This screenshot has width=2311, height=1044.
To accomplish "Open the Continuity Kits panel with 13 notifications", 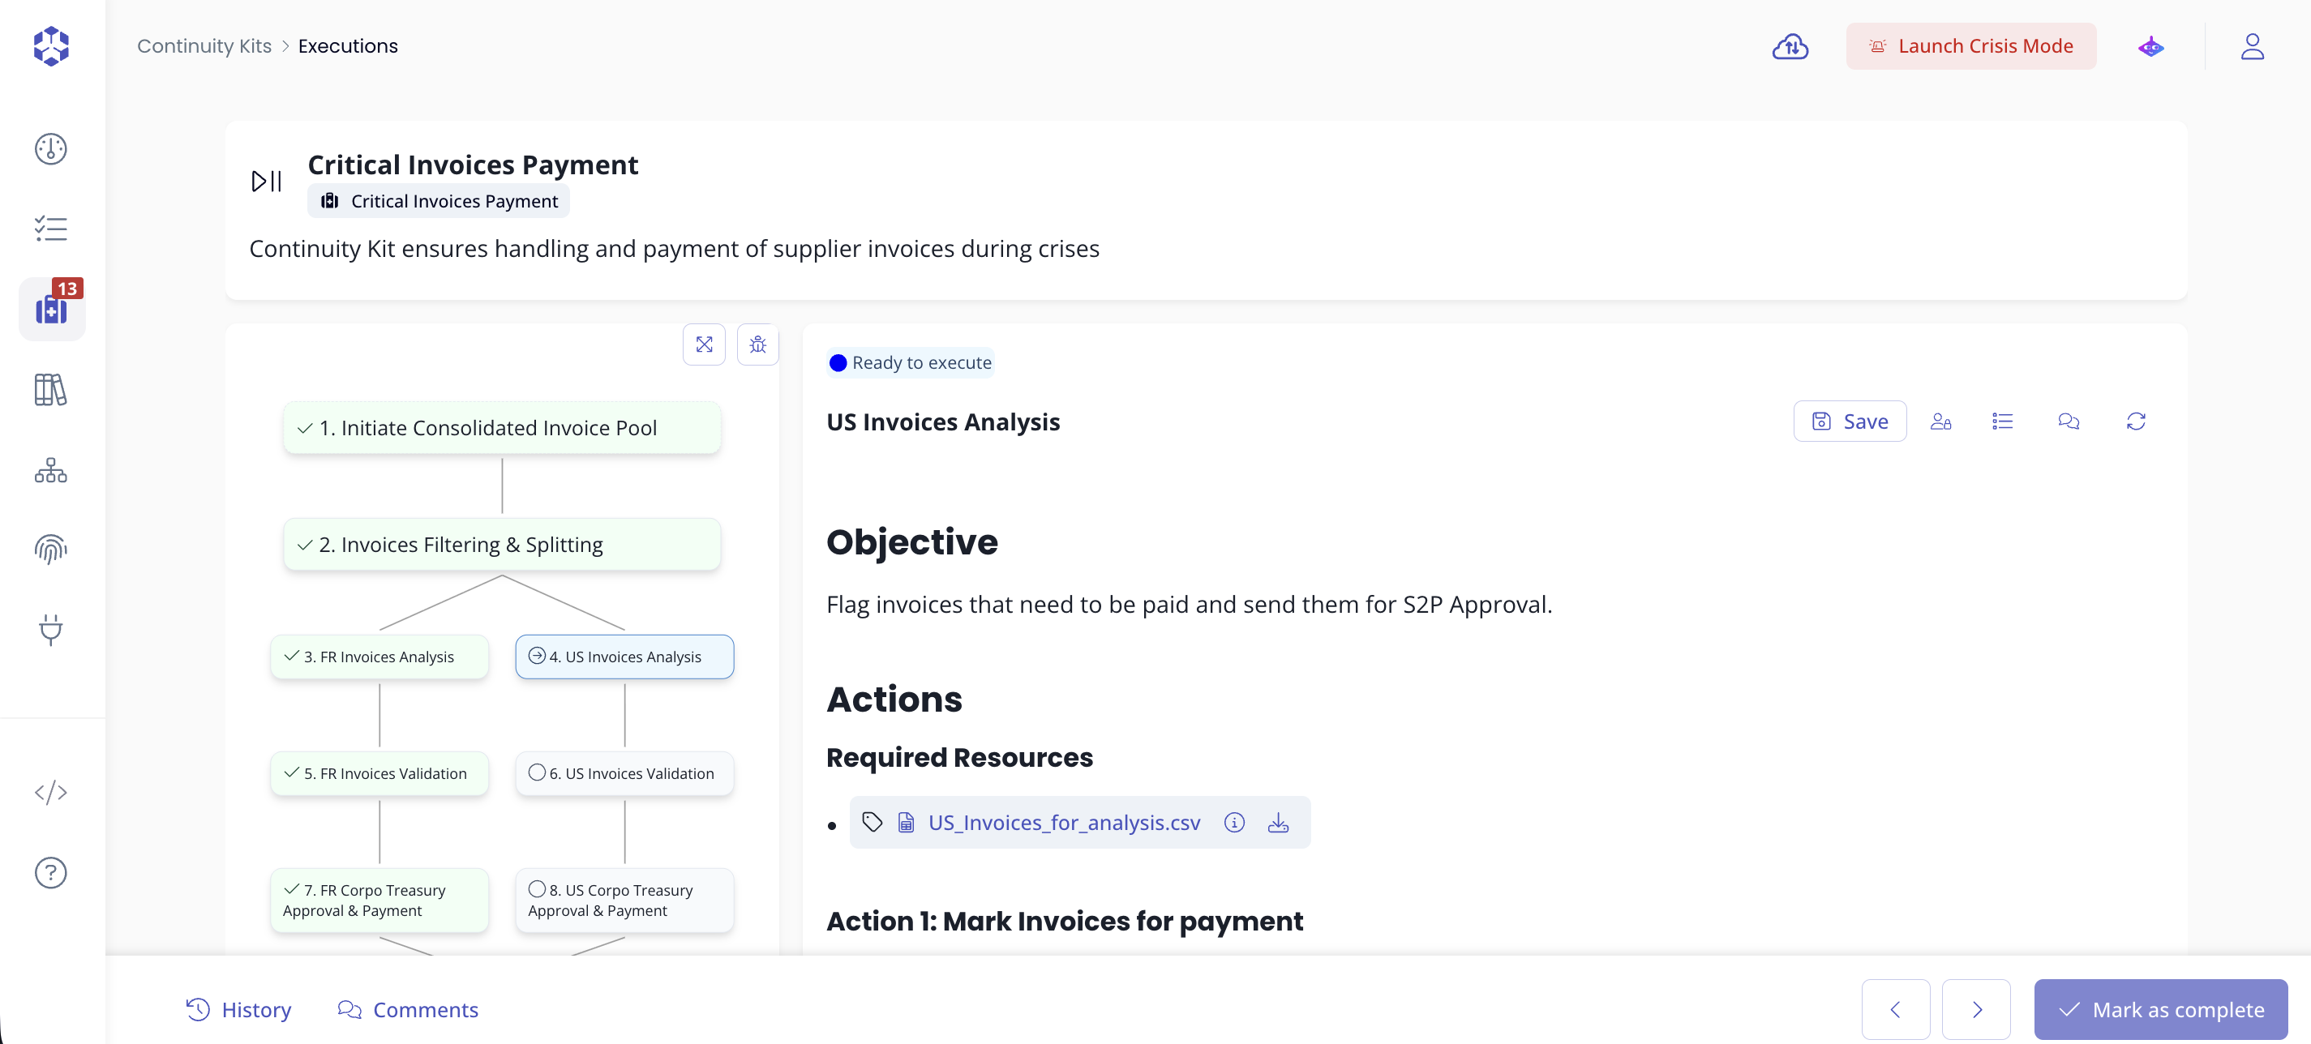I will click(51, 309).
